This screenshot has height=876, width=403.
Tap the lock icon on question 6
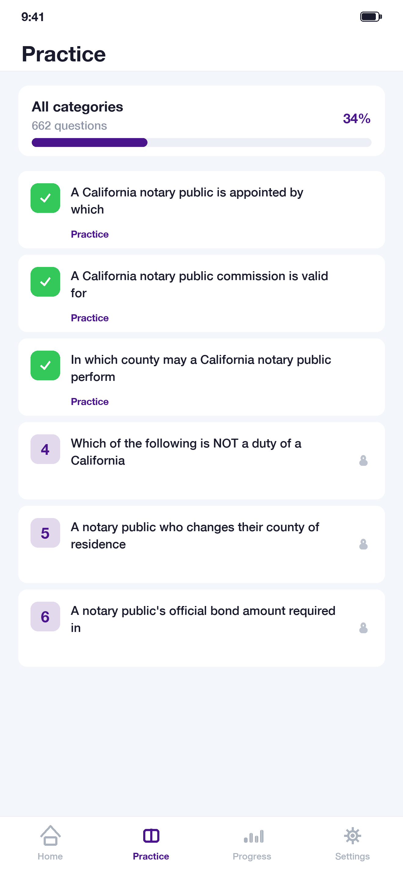tap(363, 628)
